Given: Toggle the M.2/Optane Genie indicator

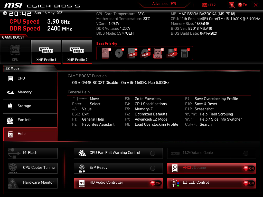Looking at the screenshot, I should pyautogui.click(x=246, y=153).
